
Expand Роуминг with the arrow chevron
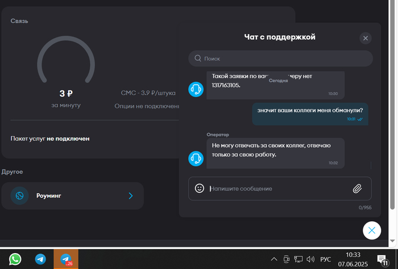tap(131, 196)
